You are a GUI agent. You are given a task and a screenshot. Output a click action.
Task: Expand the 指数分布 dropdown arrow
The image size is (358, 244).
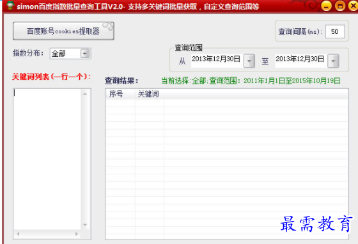(x=85, y=54)
